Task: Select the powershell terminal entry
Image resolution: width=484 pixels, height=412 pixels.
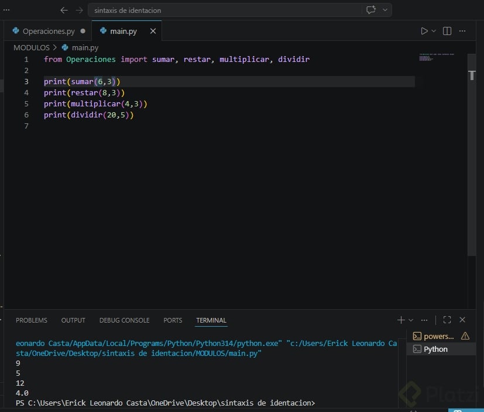Action: [438, 336]
